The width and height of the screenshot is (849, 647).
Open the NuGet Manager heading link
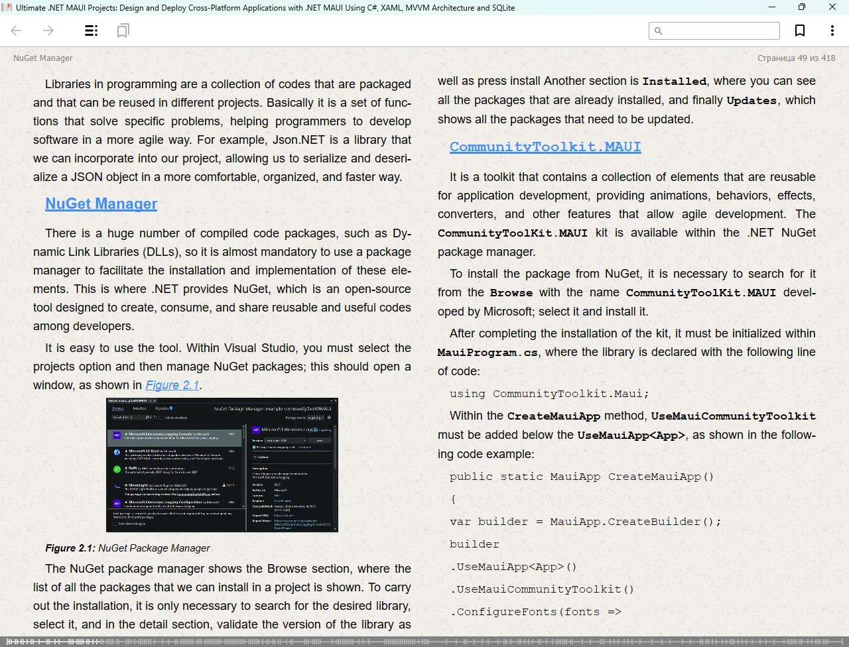(101, 204)
